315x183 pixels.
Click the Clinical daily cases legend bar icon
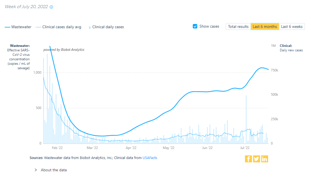(x=90, y=27)
